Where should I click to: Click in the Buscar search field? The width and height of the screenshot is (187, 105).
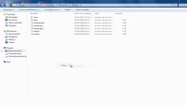point(183,5)
